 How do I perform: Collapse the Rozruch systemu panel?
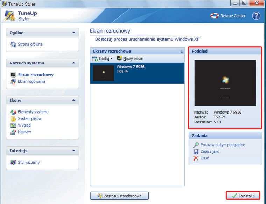73,63
